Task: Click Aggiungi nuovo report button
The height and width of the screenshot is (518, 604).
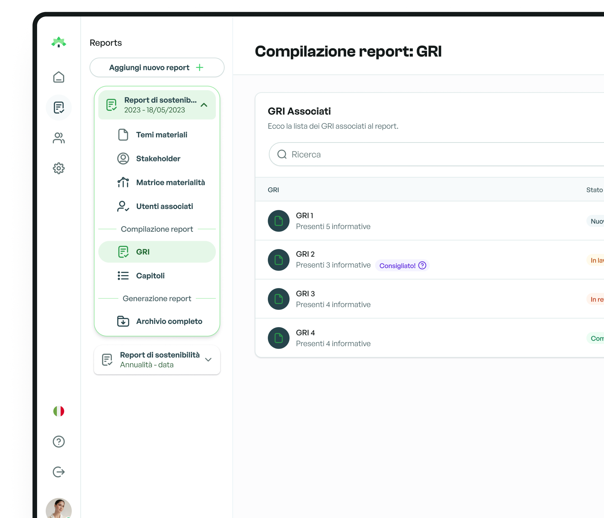Action: (x=157, y=67)
